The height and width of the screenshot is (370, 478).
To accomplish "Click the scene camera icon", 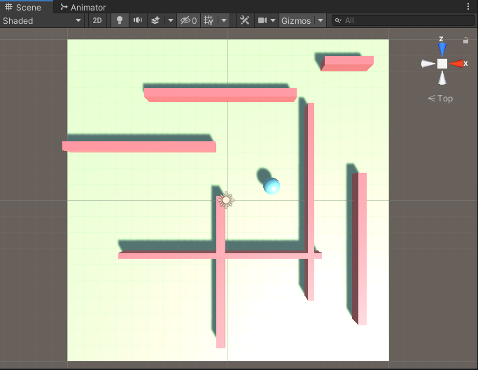I will coord(262,20).
